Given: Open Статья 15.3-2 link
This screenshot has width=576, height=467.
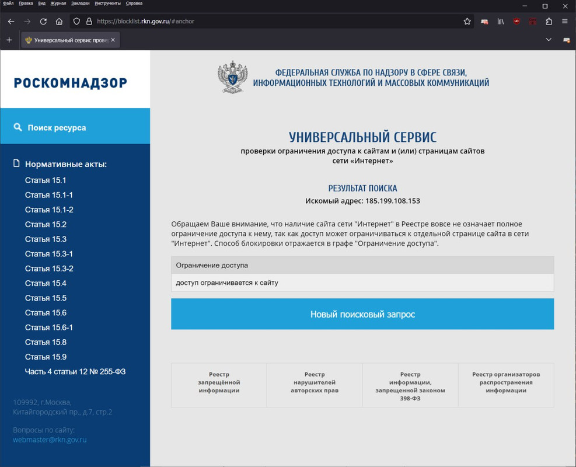Looking at the screenshot, I should click(49, 269).
